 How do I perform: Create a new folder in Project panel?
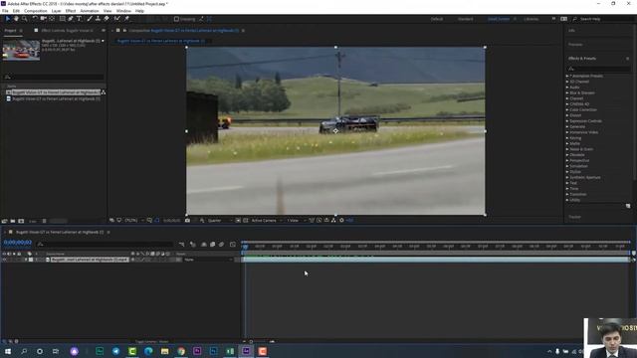tap(13, 221)
